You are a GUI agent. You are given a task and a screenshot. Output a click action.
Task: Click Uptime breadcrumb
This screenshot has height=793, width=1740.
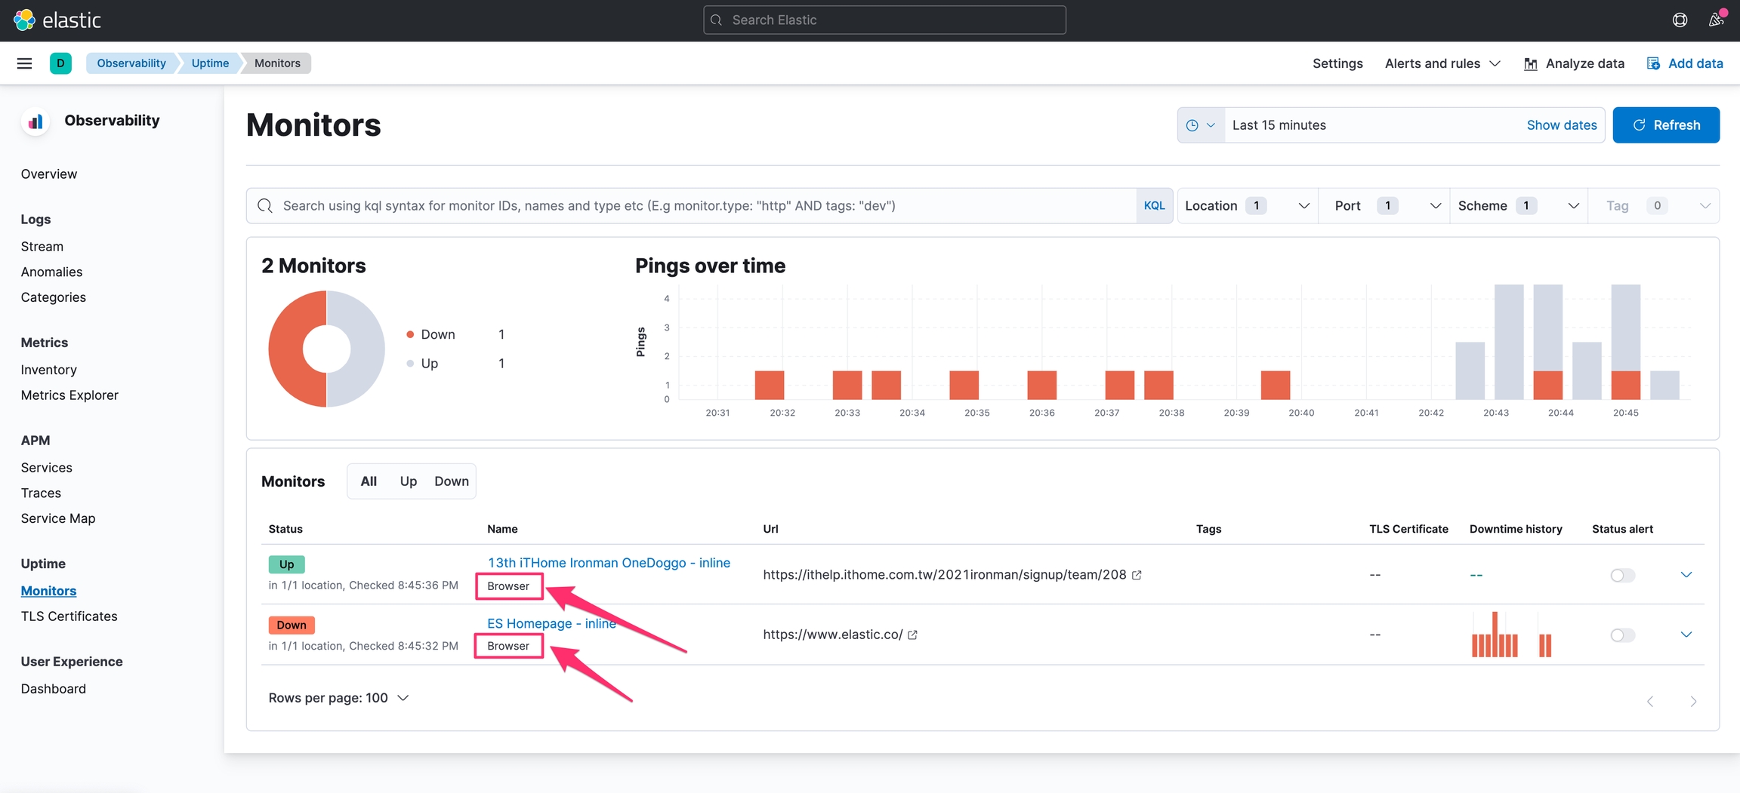[x=210, y=63]
